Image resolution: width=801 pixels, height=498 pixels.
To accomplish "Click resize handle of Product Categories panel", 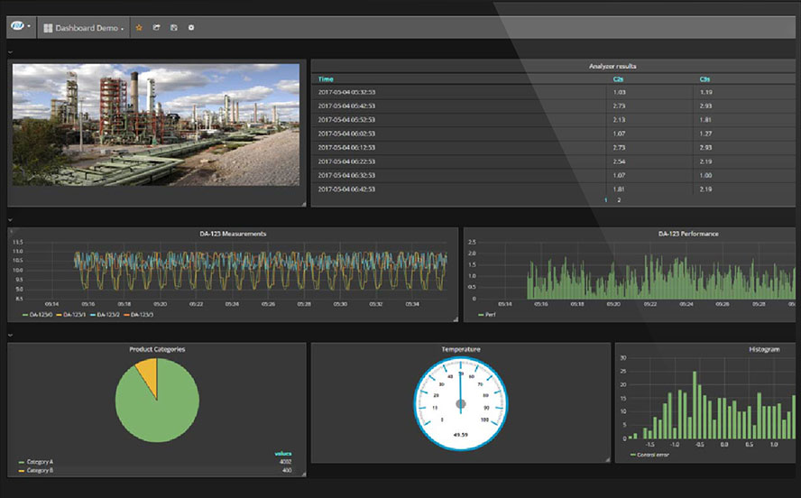I will click(x=303, y=473).
